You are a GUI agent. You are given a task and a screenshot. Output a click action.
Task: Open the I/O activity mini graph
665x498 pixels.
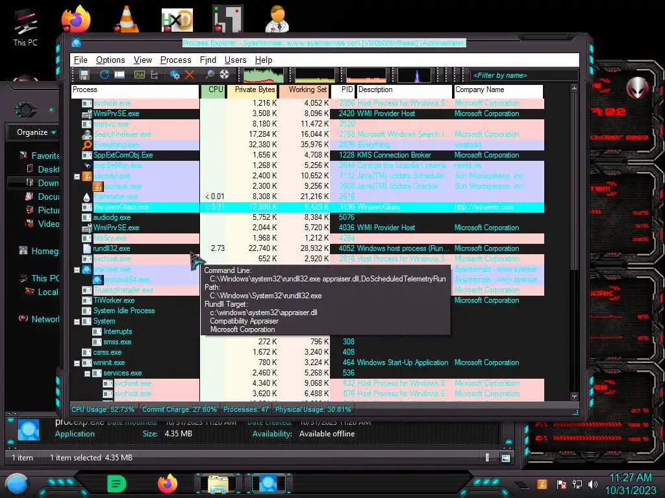[x=414, y=75]
